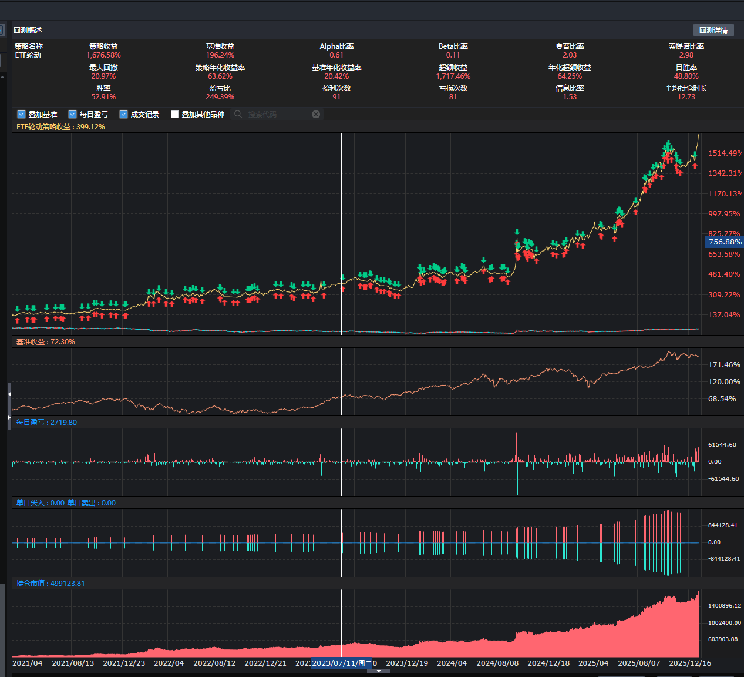Click the 137.04% y-axis label
This screenshot has height=677, width=744.
(x=724, y=315)
